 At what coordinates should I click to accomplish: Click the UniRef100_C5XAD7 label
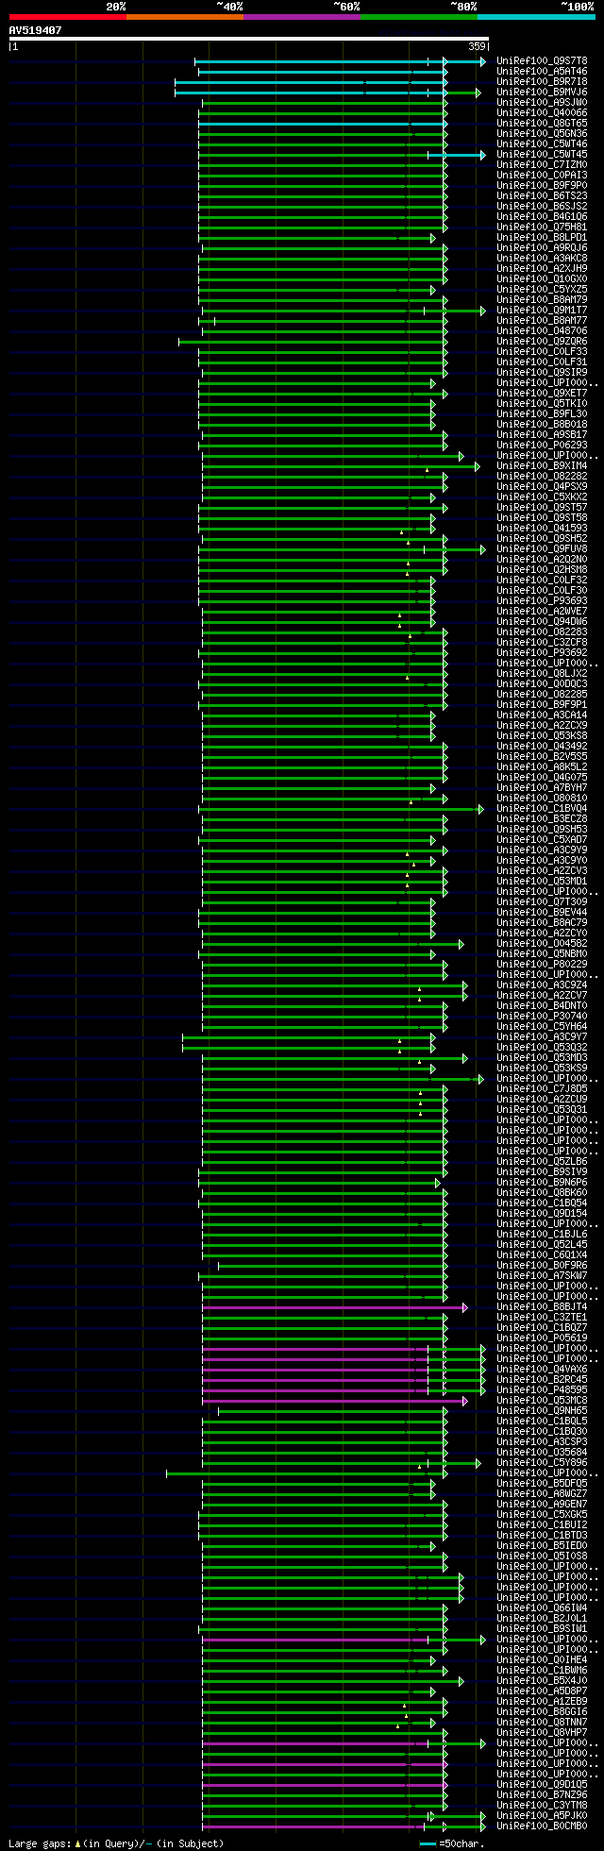(542, 840)
